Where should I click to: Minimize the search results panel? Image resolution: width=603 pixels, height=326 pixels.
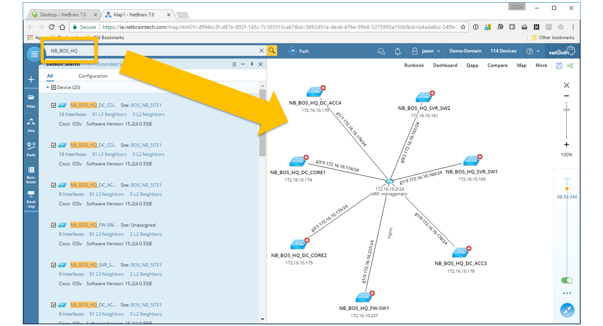click(243, 64)
